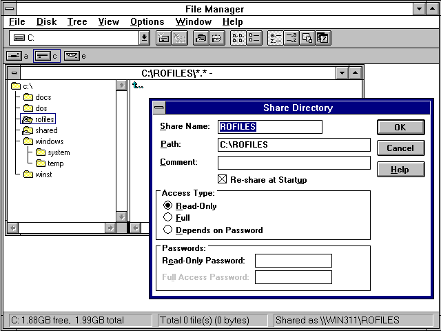Click the Share As toolbar icon
This screenshot has width=441, height=331.
[x=201, y=38]
